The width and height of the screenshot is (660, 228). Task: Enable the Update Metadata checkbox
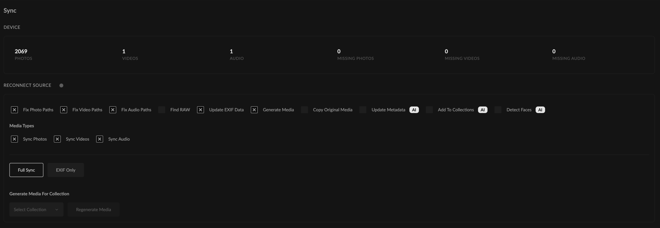(x=363, y=110)
